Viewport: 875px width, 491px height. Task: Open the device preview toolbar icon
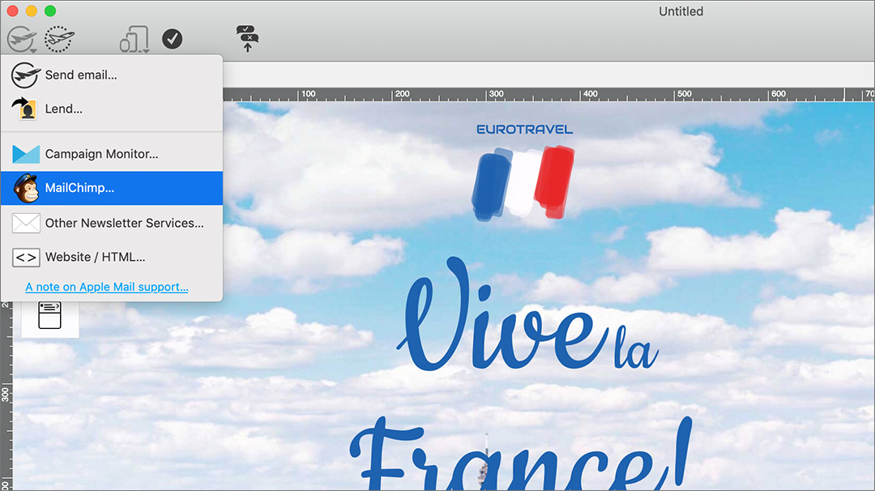pyautogui.click(x=134, y=39)
